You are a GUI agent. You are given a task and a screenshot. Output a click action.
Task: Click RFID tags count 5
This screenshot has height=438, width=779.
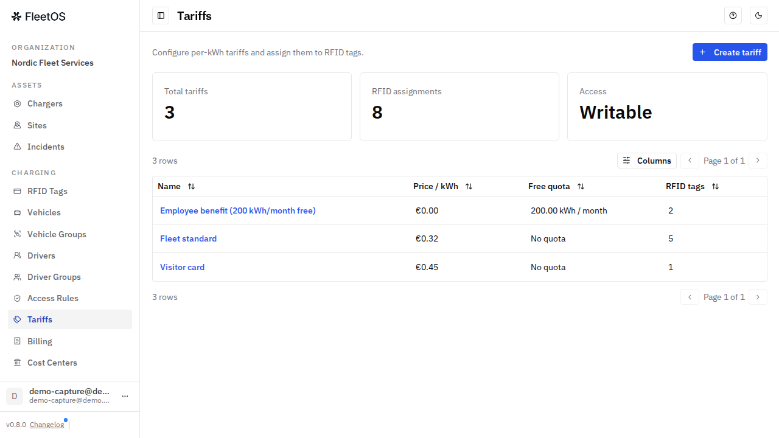tap(671, 238)
